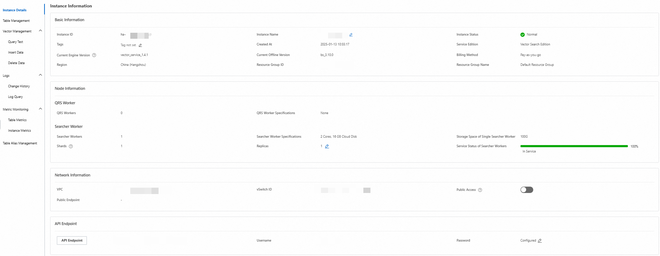Click the 'In Service' status label
Screen dimensions: 660x256
pyautogui.click(x=529, y=151)
